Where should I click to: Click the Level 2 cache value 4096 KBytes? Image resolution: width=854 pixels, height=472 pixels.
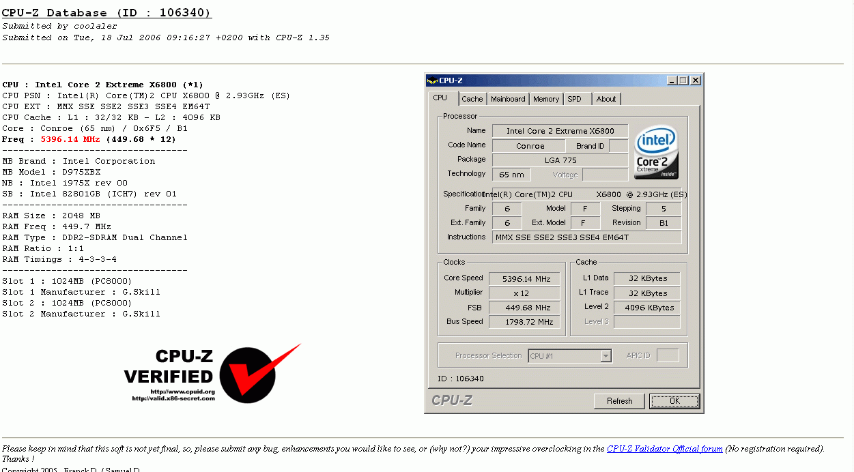pyautogui.click(x=647, y=308)
